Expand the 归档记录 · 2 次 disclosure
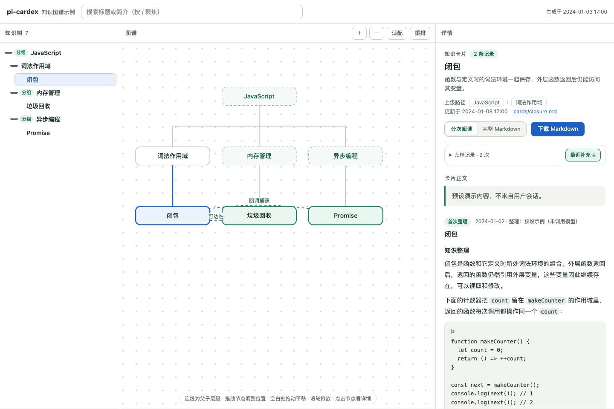 click(469, 155)
